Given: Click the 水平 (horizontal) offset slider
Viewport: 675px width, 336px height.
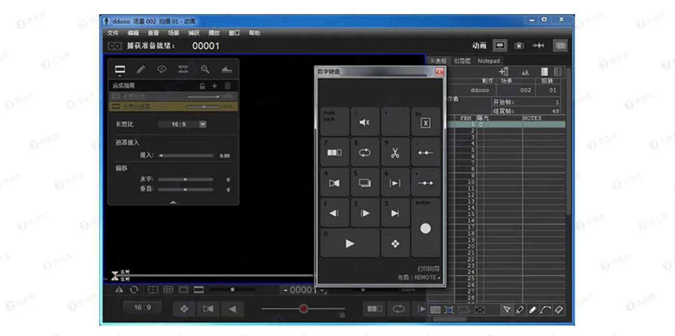Looking at the screenshot, I should pyautogui.click(x=185, y=180).
